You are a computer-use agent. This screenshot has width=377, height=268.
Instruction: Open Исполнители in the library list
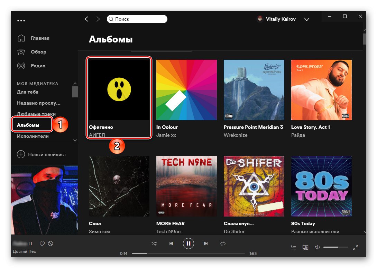[x=33, y=136]
